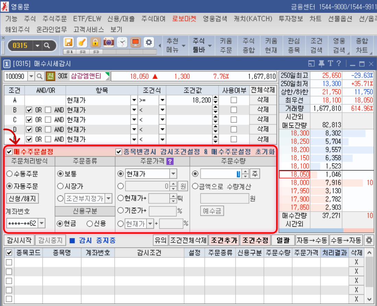
Task: Click the clock icon in toolbar
Action: [x=122, y=42]
